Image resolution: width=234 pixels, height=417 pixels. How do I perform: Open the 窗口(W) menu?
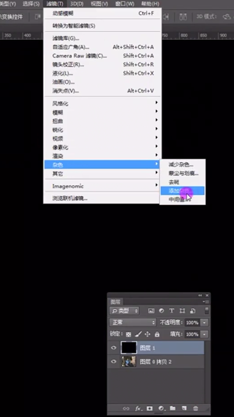tap(125, 4)
